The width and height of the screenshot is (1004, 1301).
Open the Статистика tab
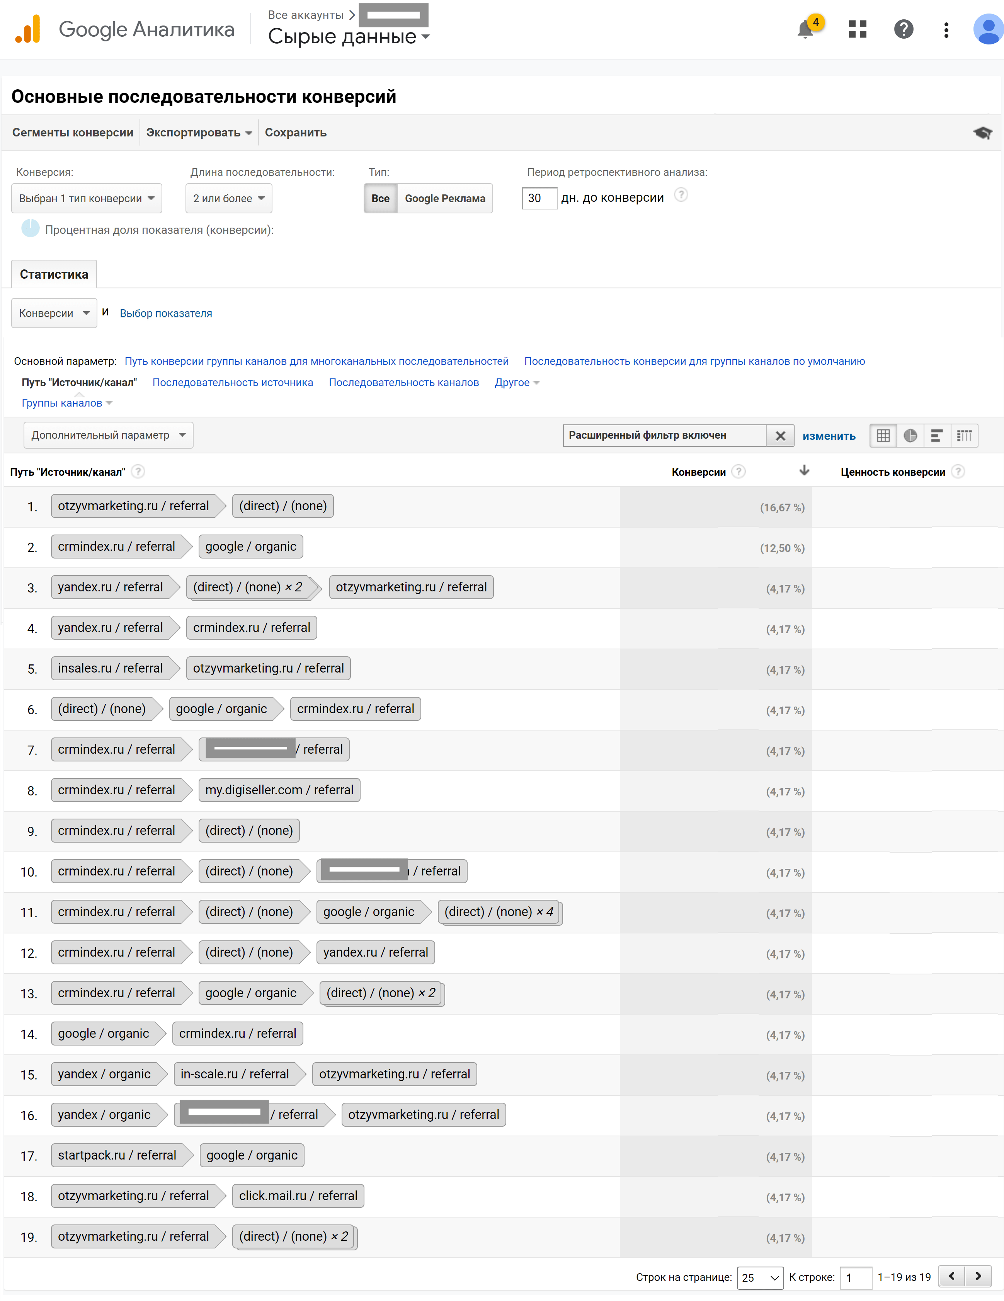point(54,274)
